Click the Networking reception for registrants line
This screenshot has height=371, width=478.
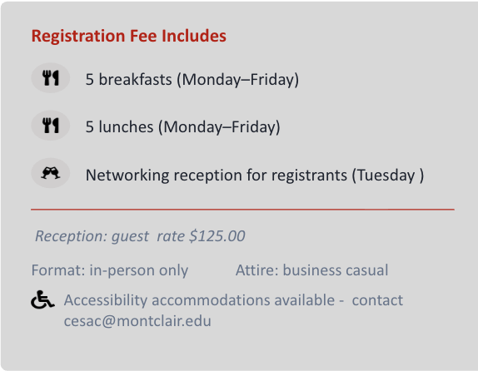(x=255, y=176)
